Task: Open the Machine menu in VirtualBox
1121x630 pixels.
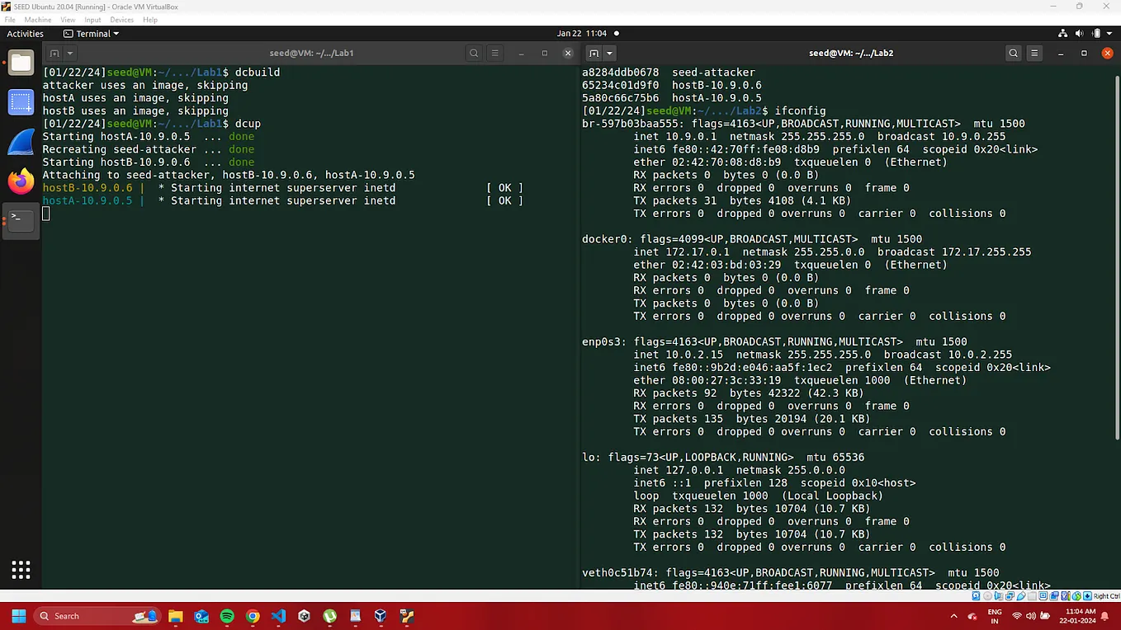Action: [x=38, y=19]
